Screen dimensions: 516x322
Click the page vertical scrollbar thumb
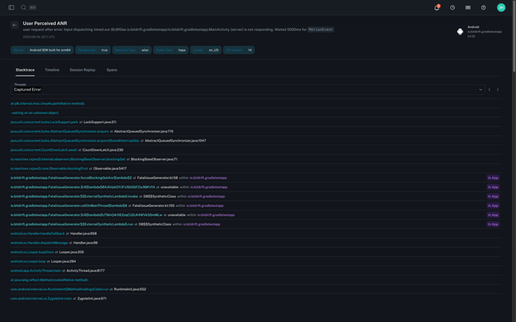(x=514, y=36)
